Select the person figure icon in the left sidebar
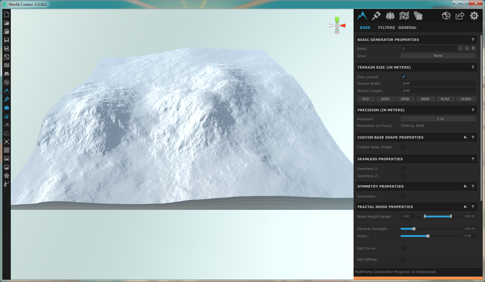Screen dimensions: 485x282 pyautogui.click(x=7, y=184)
